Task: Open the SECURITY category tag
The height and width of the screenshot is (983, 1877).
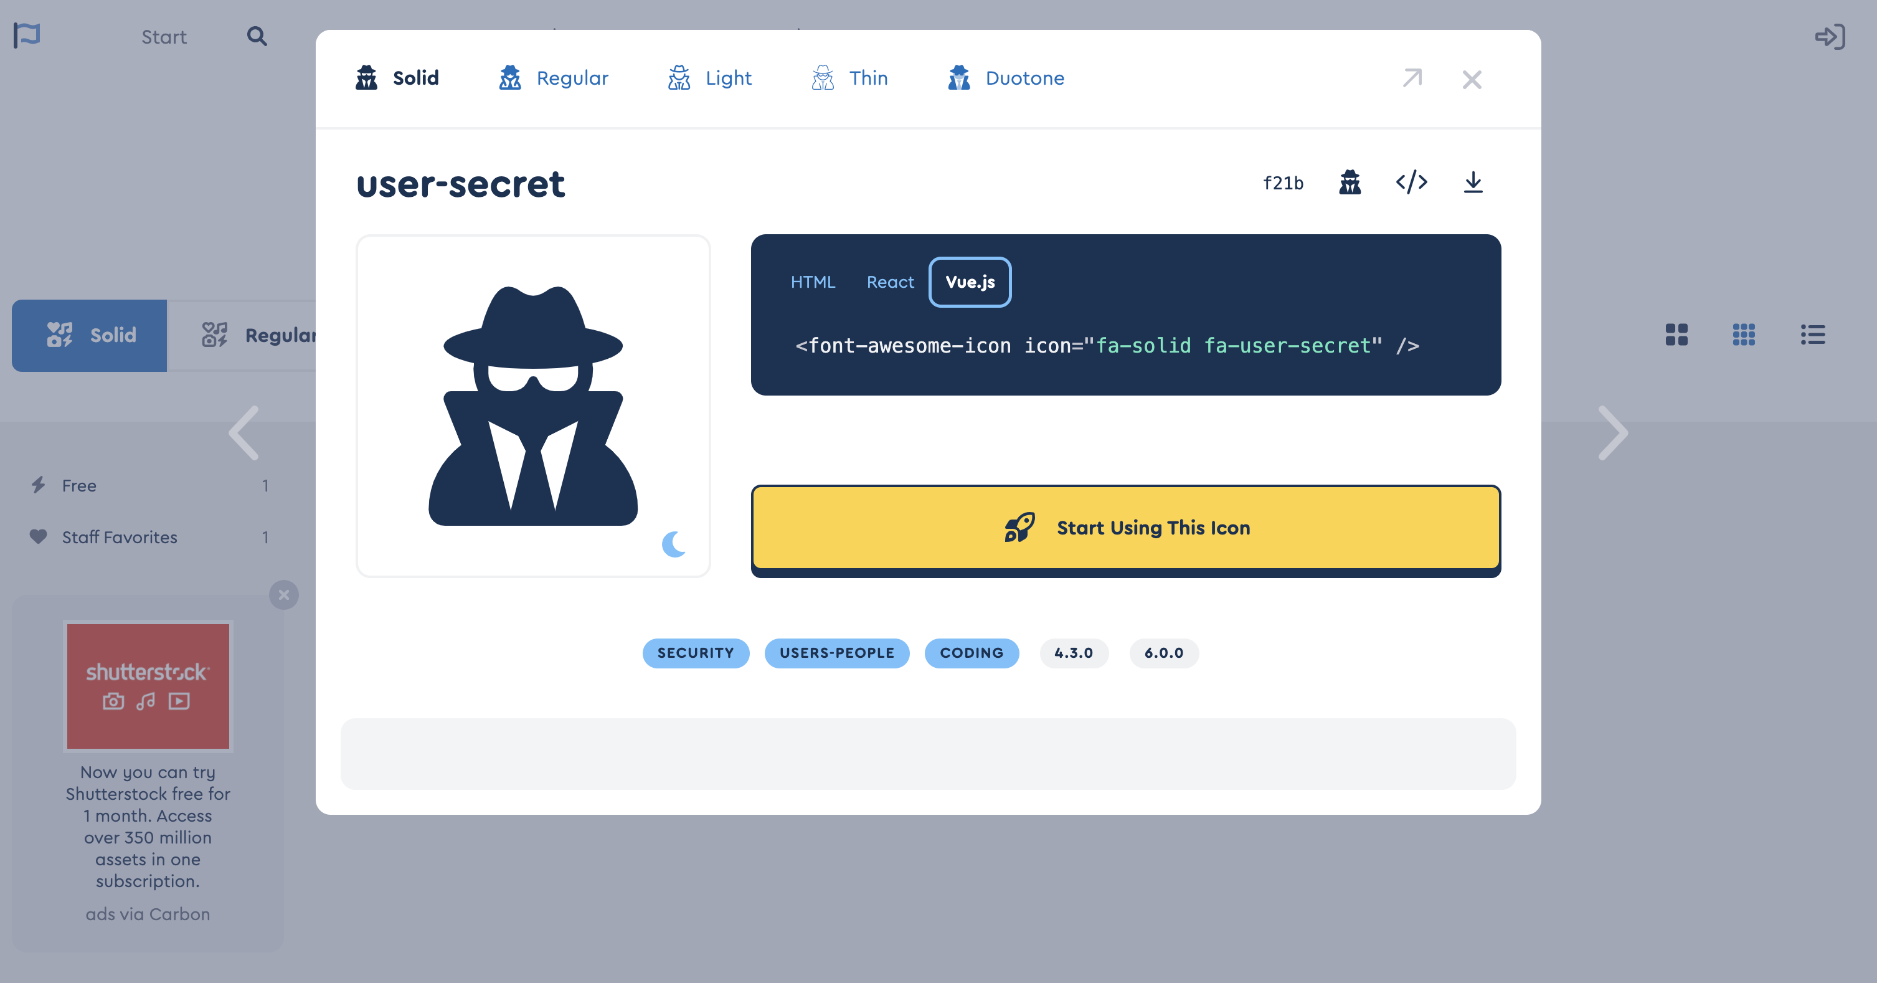Action: (x=695, y=653)
